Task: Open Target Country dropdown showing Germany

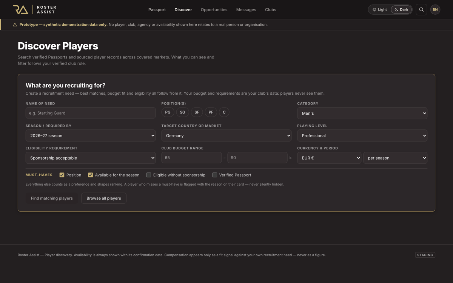Action: point(226,135)
